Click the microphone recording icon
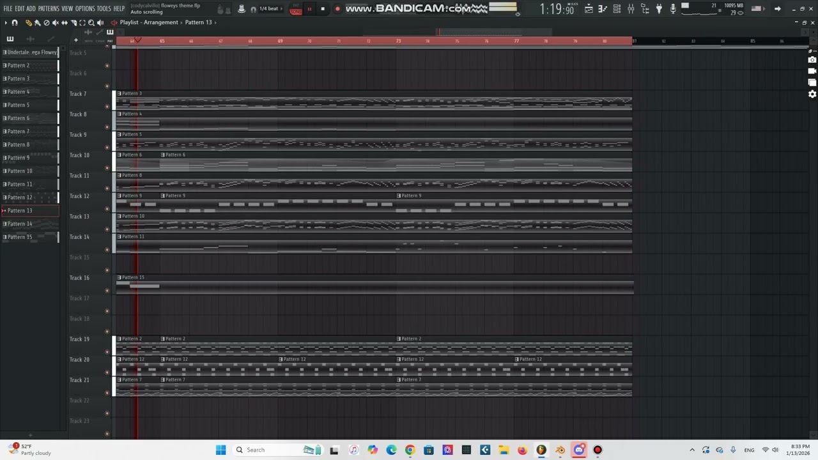Image resolution: width=818 pixels, height=460 pixels. tap(673, 9)
